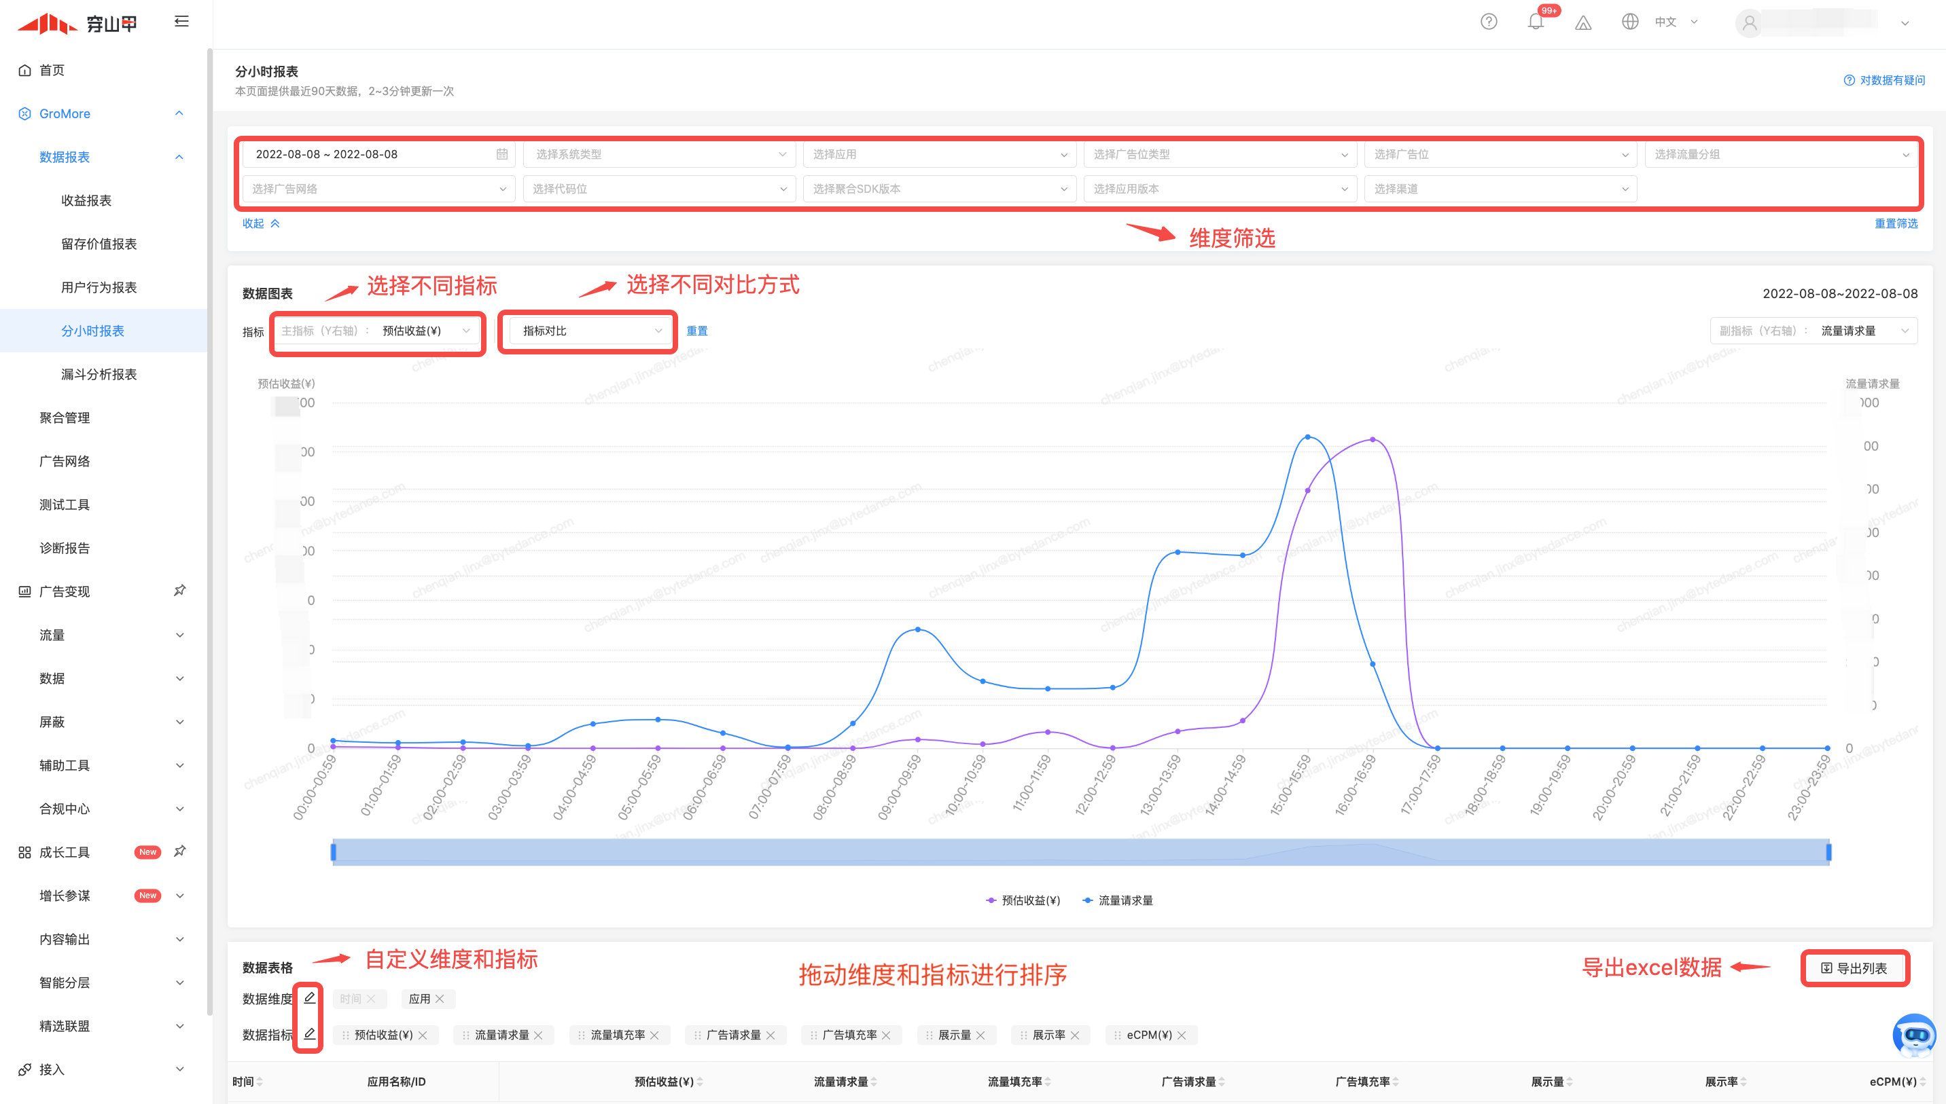
Task: Remove the 流量填充率 metric tag
Action: (x=654, y=1035)
